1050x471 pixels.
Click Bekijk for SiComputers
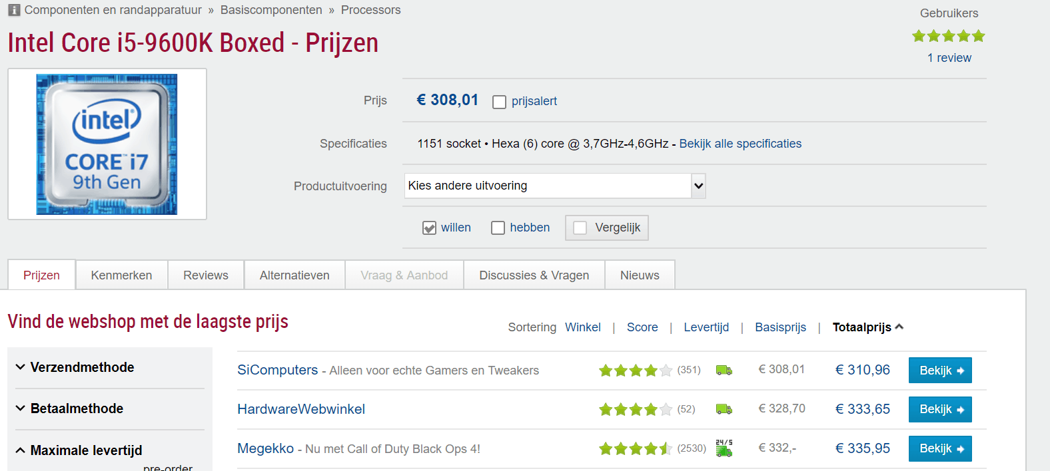(940, 371)
